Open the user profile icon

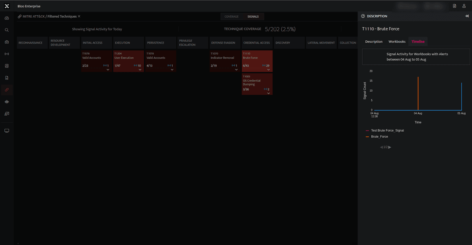[464, 6]
